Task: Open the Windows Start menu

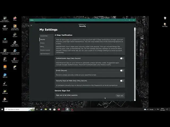Action: point(2,109)
